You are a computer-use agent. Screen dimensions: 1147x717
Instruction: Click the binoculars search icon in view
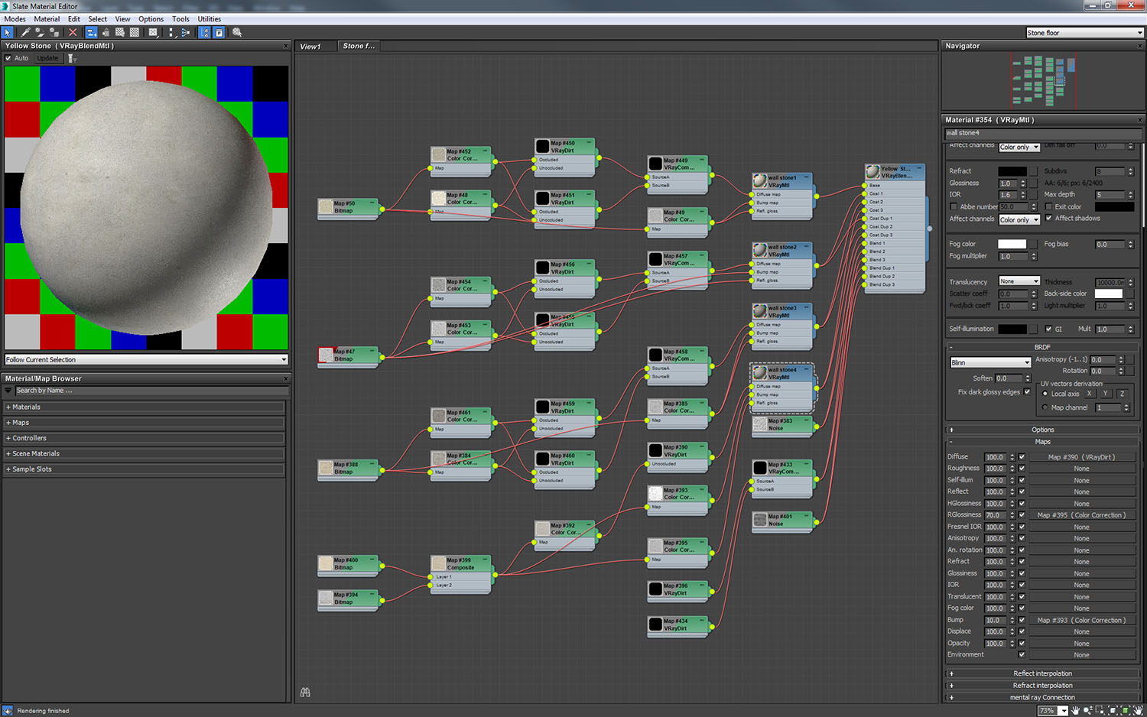click(305, 693)
